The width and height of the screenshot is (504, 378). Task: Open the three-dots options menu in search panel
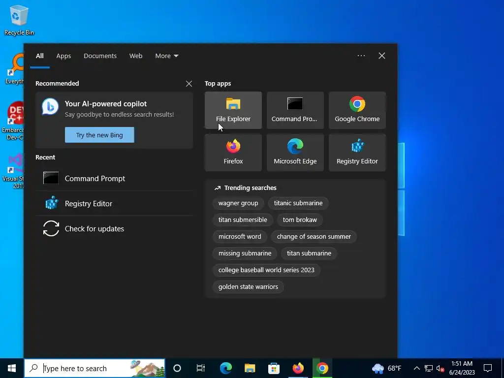coord(361,56)
